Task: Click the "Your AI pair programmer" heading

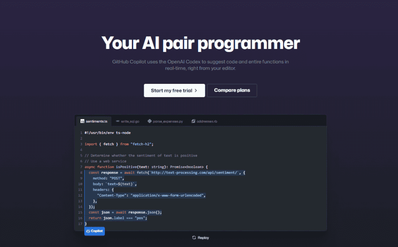Action: (201, 43)
